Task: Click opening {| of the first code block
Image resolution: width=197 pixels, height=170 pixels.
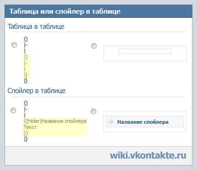Action: (26, 39)
